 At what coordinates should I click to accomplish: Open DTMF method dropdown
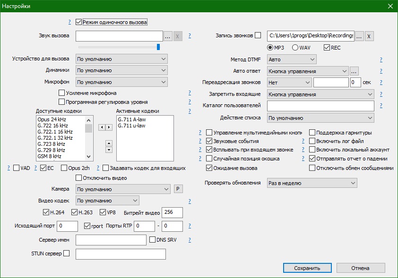click(292, 59)
